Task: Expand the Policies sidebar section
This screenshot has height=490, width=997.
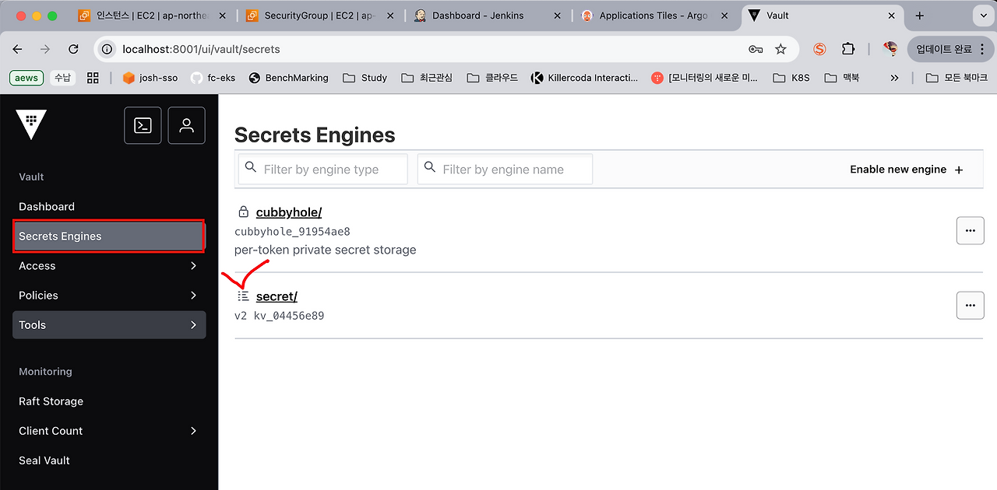Action: tap(109, 296)
